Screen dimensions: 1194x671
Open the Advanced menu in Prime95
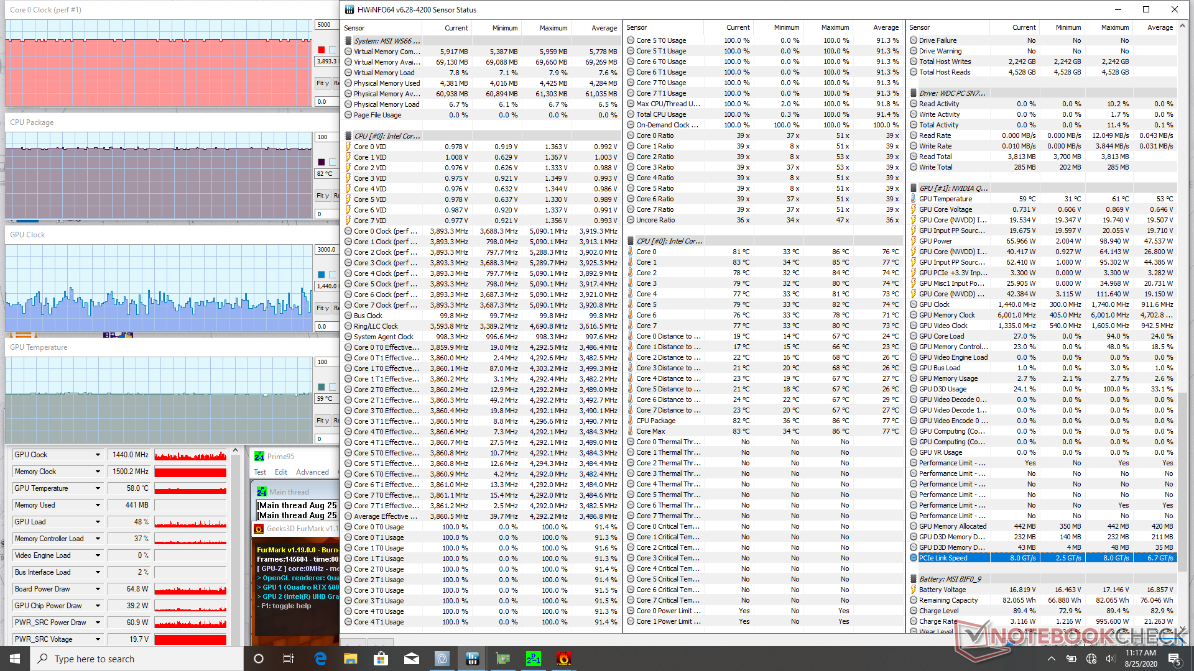[x=312, y=472]
